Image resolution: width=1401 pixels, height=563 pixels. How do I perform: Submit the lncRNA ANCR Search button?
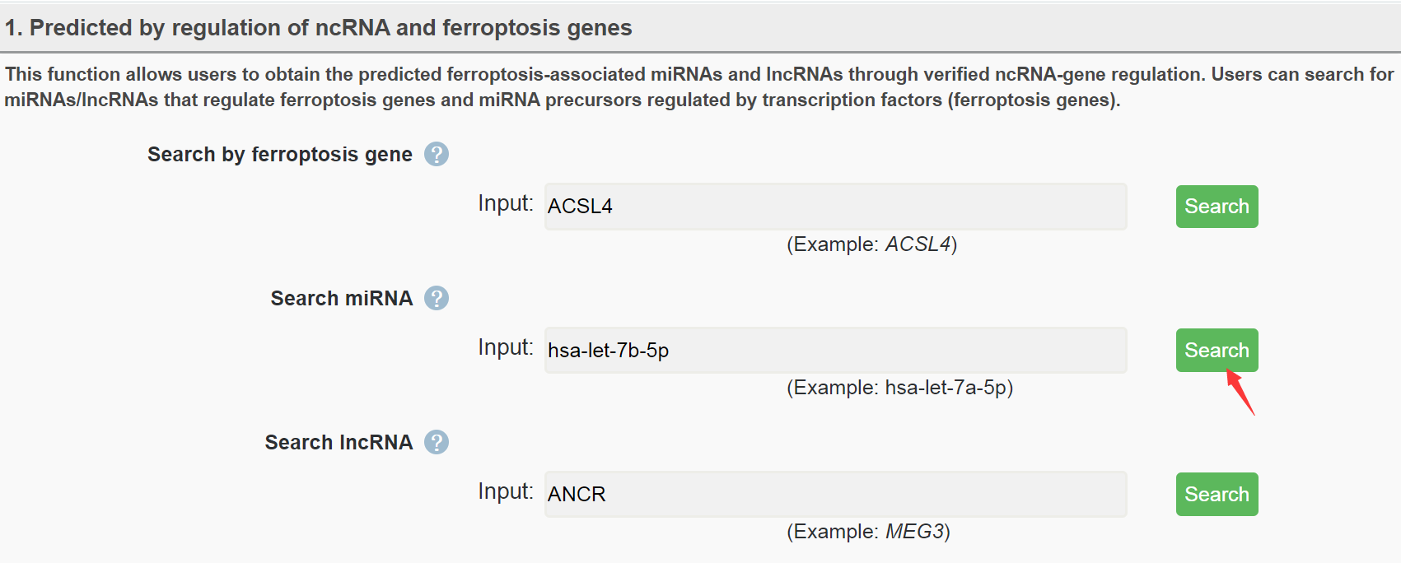pyautogui.click(x=1217, y=494)
